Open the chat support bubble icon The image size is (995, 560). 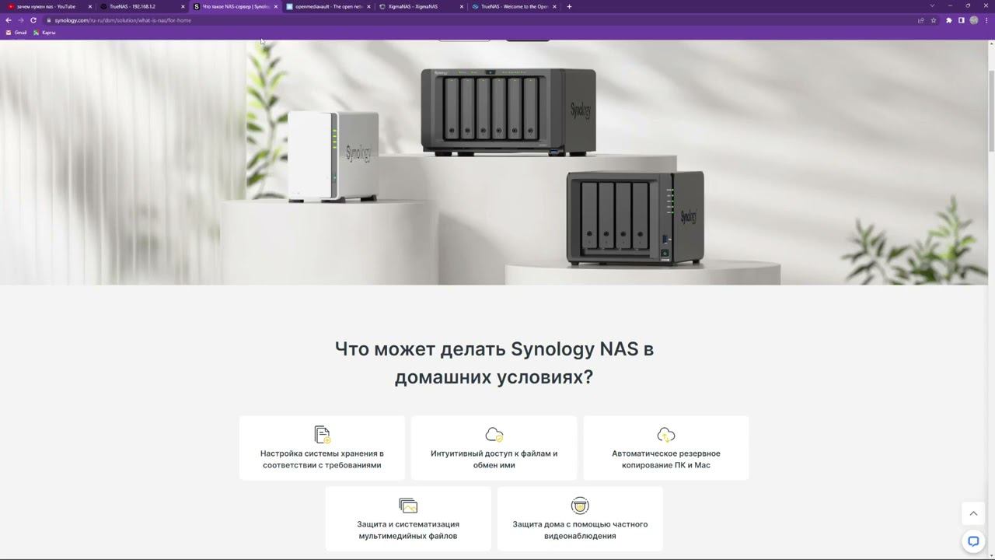pos(973,541)
